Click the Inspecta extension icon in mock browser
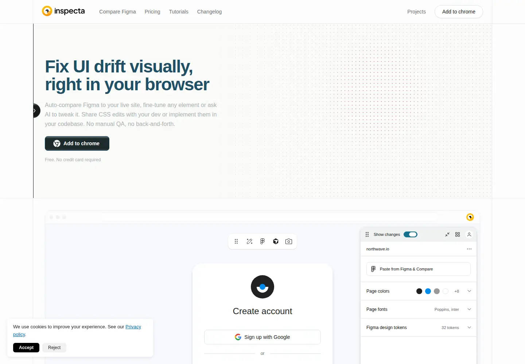The height and width of the screenshot is (364, 525). (x=470, y=217)
